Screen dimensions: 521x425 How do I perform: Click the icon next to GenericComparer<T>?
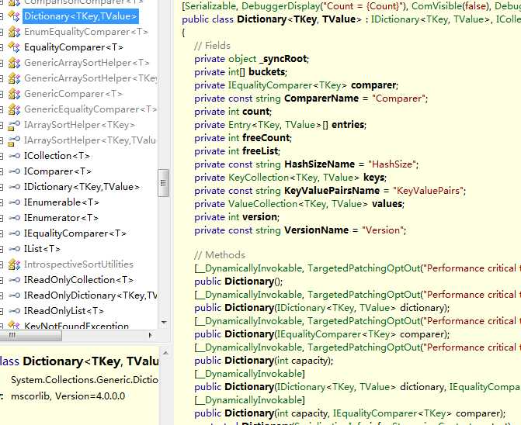pos(14,94)
